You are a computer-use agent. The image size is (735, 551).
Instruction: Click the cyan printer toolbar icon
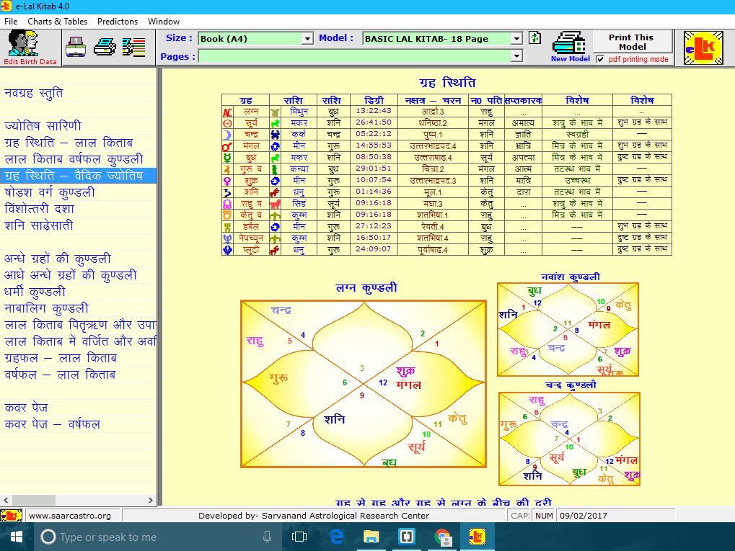tap(105, 47)
